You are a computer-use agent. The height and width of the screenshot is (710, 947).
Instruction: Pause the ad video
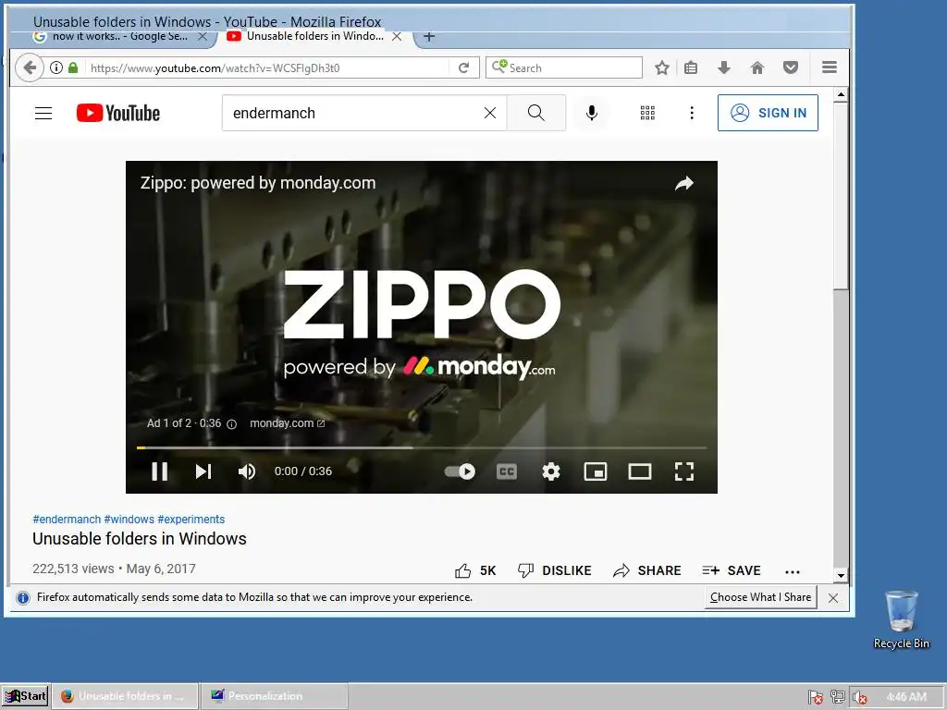click(x=159, y=471)
